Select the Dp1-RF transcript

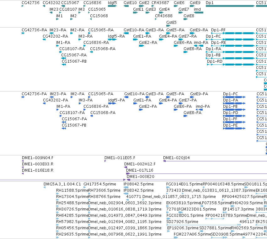tap(233, 33)
